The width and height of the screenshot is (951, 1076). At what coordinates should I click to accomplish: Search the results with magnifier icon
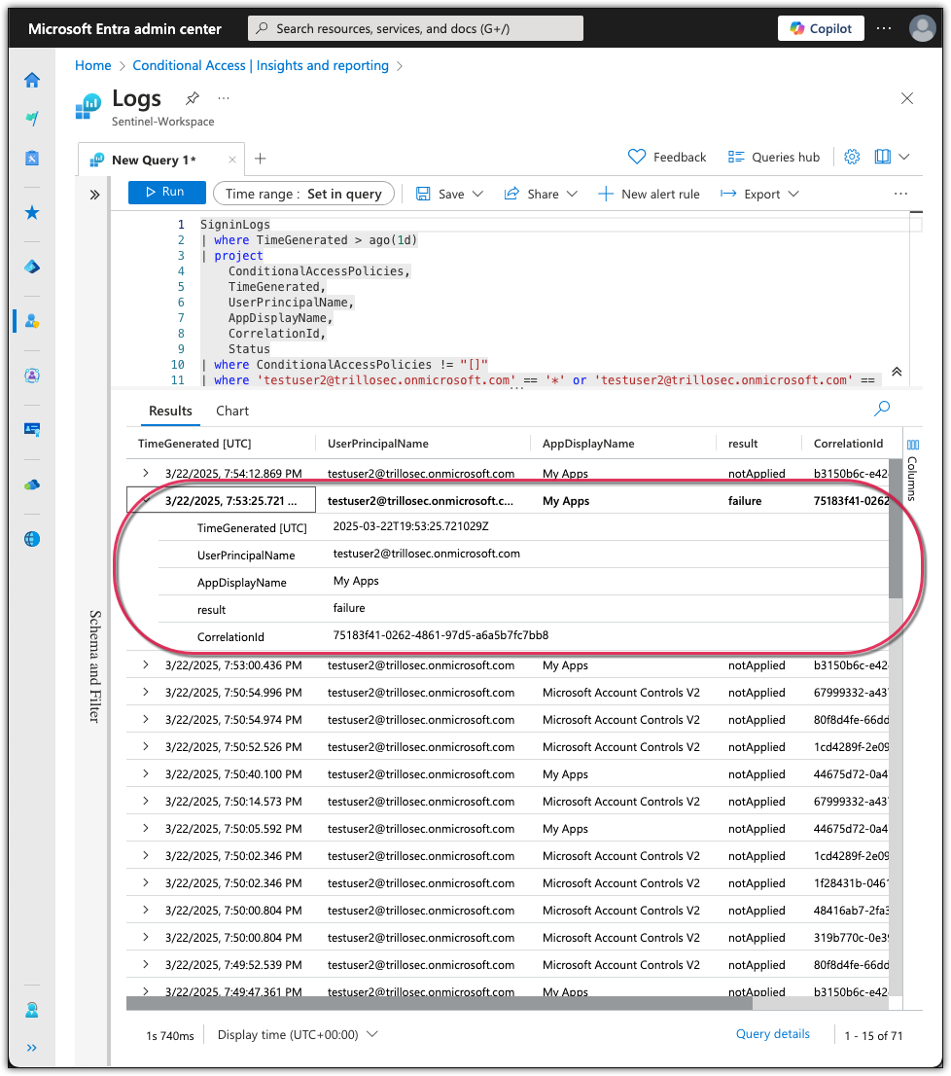[x=882, y=409]
